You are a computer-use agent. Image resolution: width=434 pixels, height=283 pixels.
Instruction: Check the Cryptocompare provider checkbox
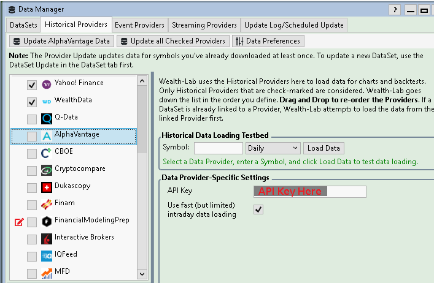(x=32, y=171)
